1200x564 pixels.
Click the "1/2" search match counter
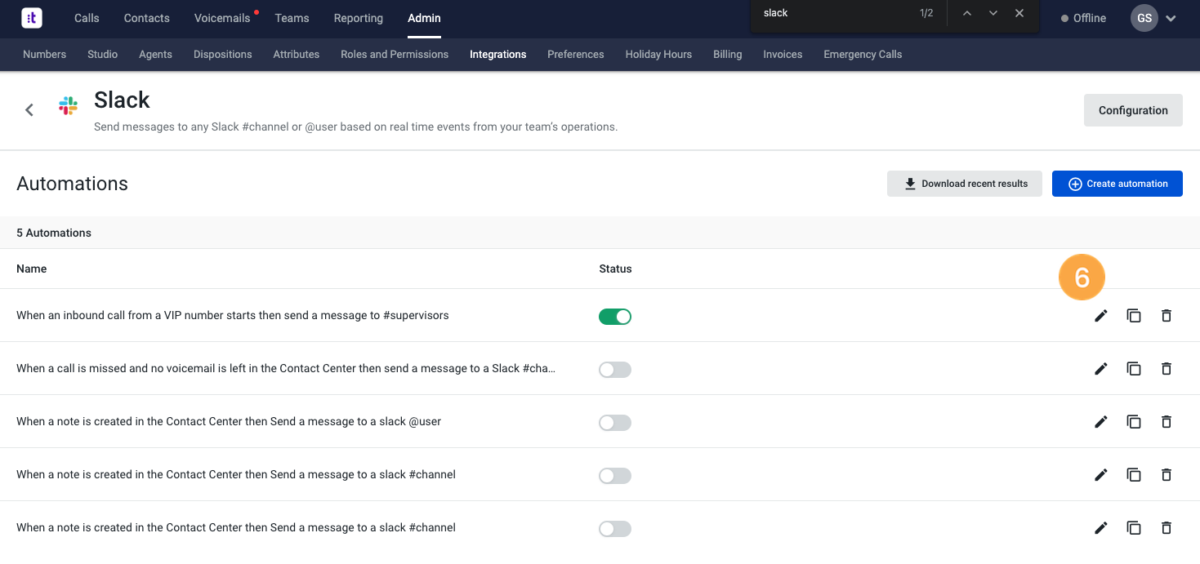[x=926, y=13]
